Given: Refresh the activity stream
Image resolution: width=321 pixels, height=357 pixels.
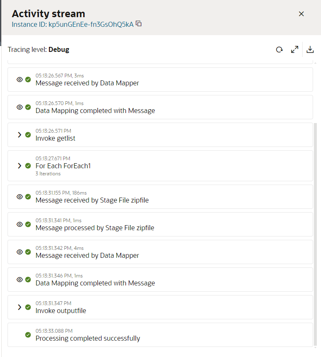Looking at the screenshot, I should click(x=279, y=49).
